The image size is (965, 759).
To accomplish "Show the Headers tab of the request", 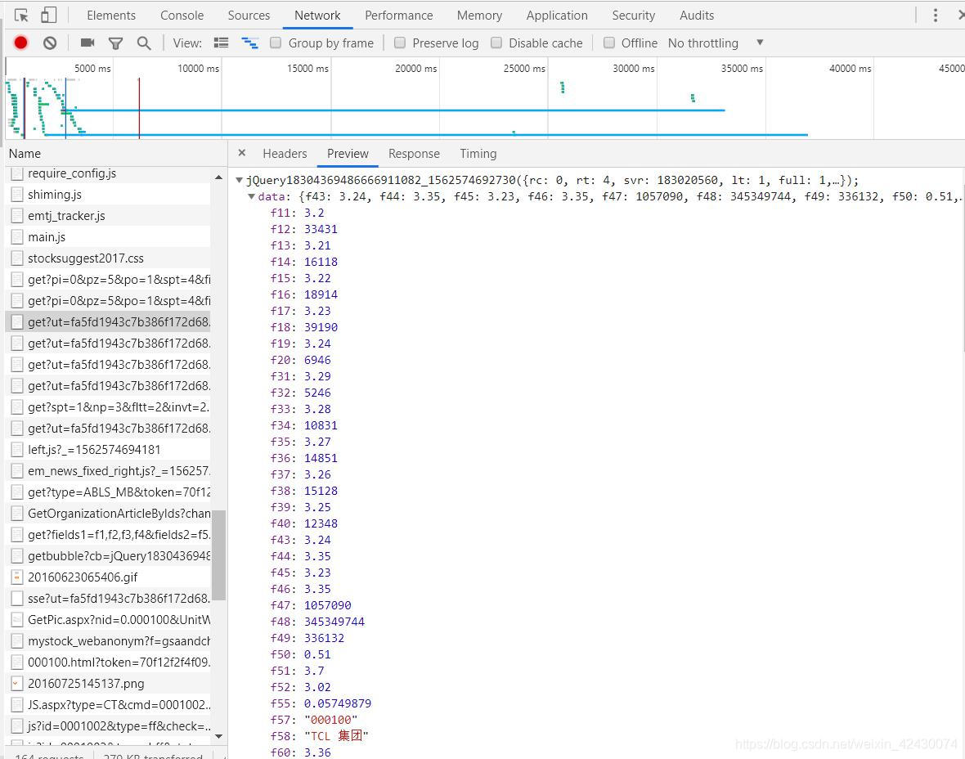I will [x=285, y=153].
